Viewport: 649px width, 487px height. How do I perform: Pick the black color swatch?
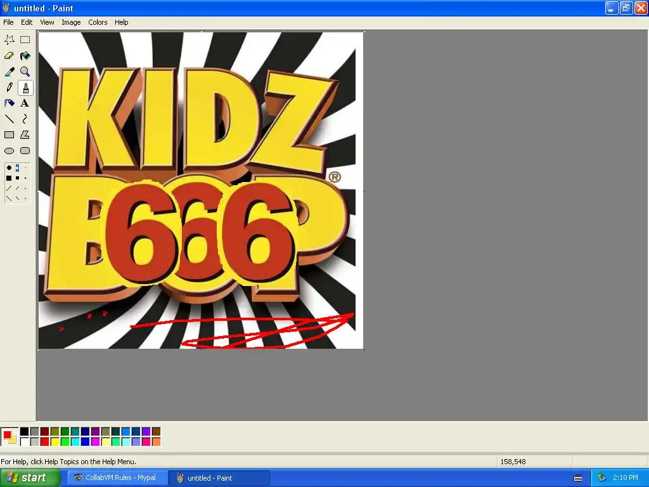click(25, 432)
